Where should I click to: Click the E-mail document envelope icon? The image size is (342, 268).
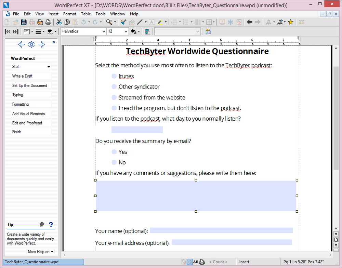click(x=40, y=22)
